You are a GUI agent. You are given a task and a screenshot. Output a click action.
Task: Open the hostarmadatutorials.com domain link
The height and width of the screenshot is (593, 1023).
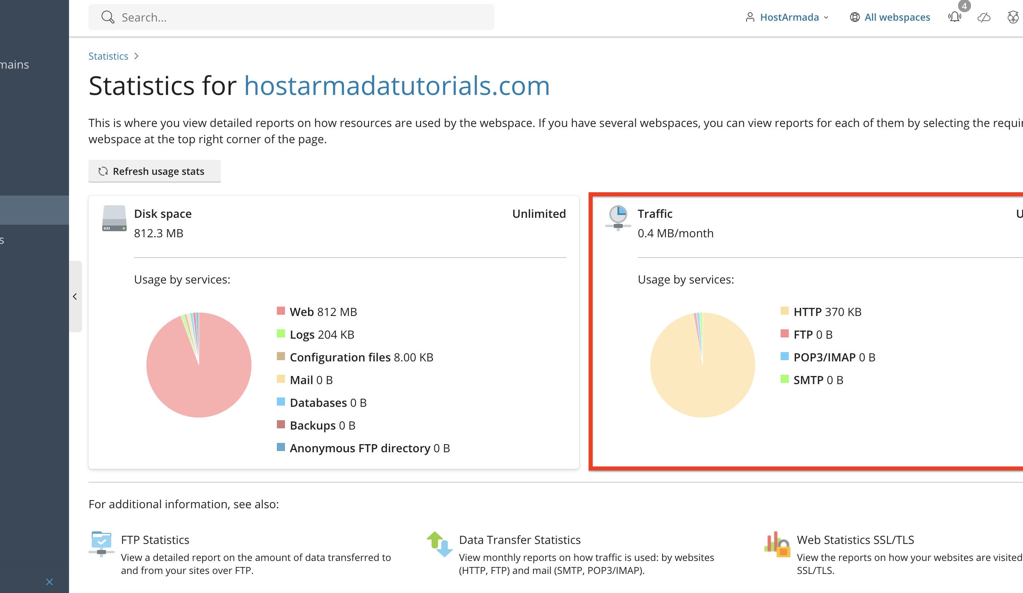coord(397,86)
